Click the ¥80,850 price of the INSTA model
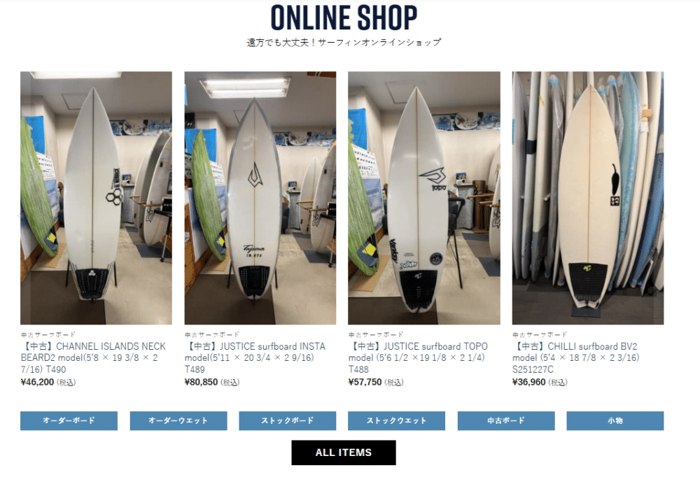 click(x=202, y=382)
